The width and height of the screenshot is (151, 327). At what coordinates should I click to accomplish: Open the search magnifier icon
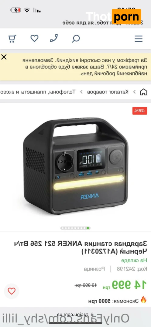point(76,39)
